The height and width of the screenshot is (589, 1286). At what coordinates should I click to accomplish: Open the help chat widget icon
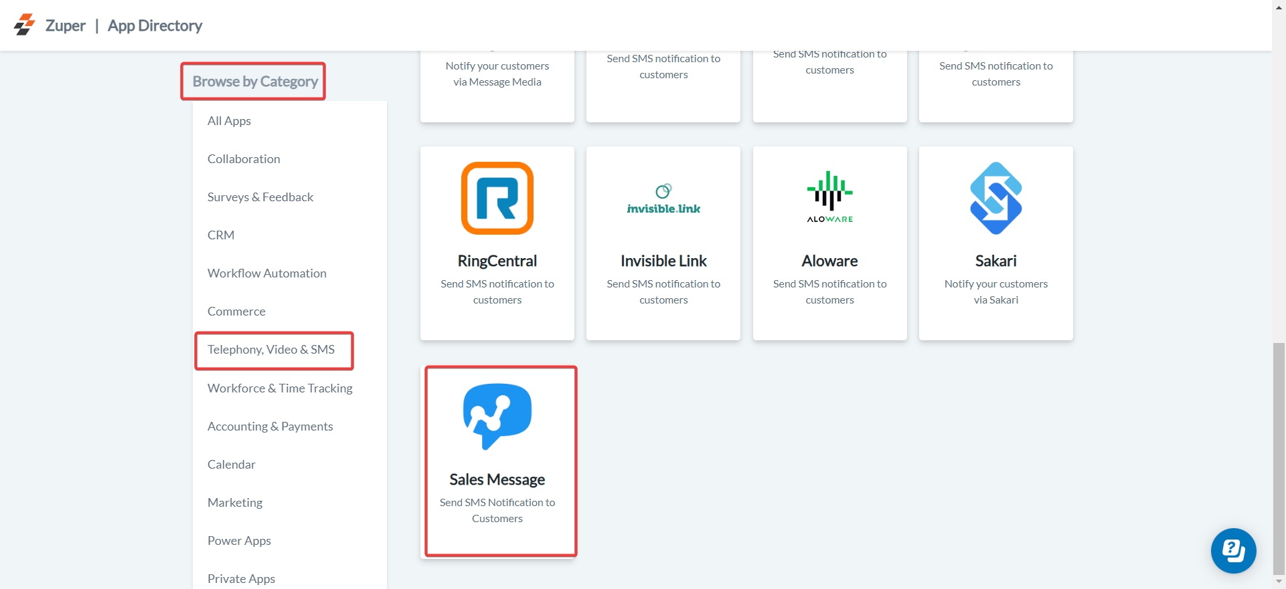point(1233,551)
